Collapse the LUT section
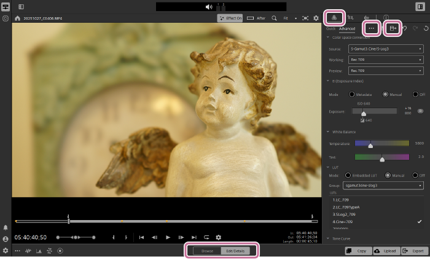430x260 pixels. pos(327,167)
